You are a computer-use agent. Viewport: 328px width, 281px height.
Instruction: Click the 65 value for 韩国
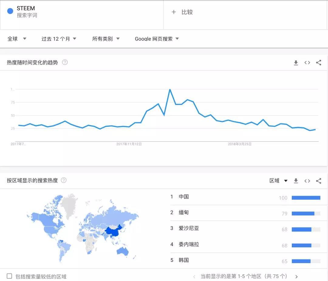[285, 261]
